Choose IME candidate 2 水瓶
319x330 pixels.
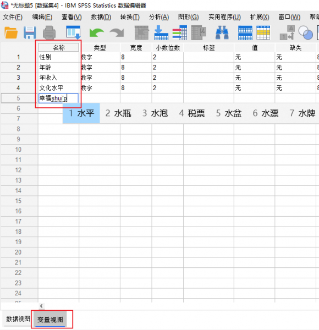pyautogui.click(x=118, y=113)
